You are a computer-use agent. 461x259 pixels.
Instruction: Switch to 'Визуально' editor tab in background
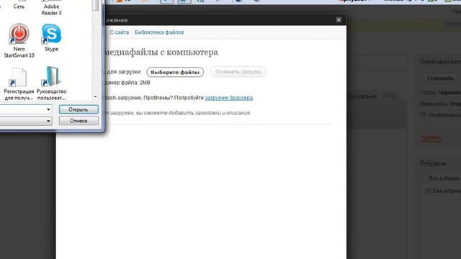(x=362, y=96)
